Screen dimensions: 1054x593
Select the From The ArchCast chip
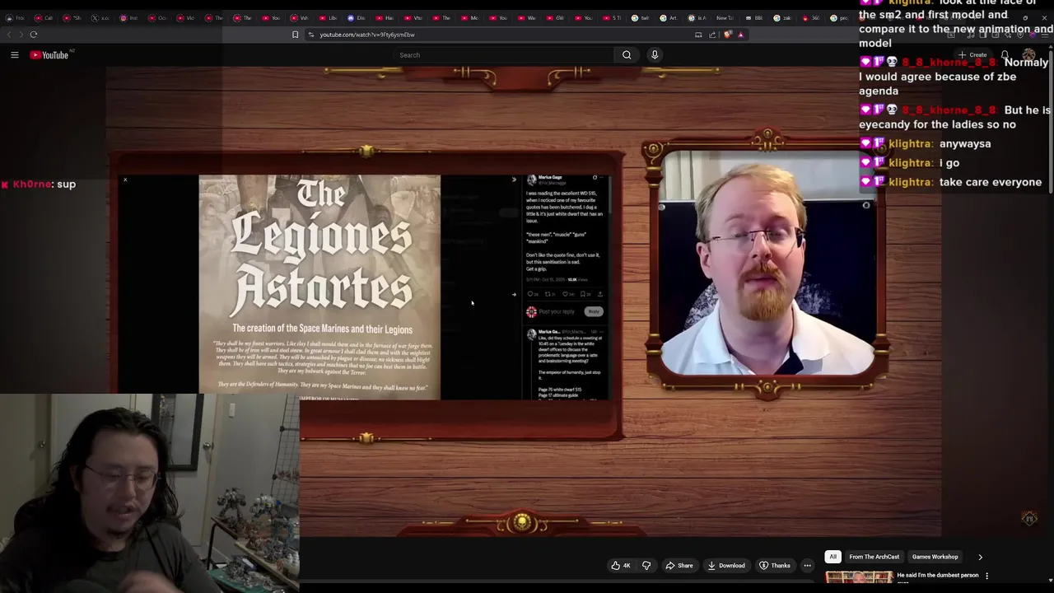click(874, 557)
